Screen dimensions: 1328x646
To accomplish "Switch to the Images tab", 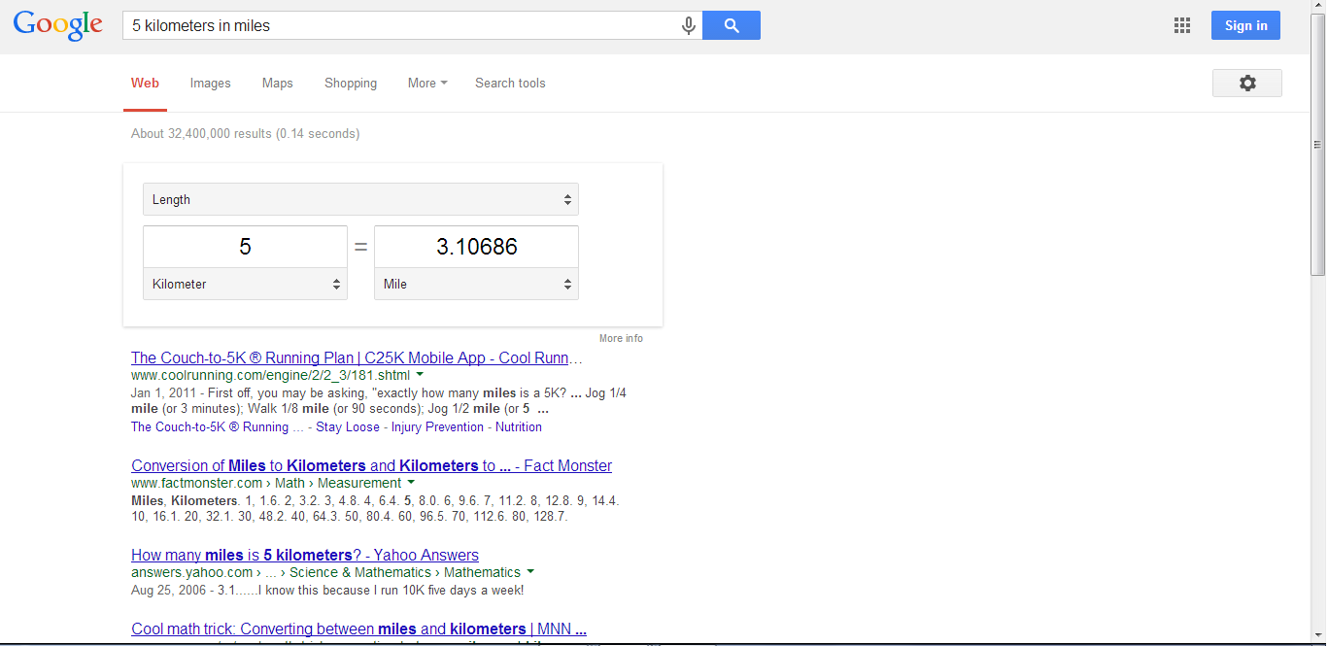I will coord(211,84).
